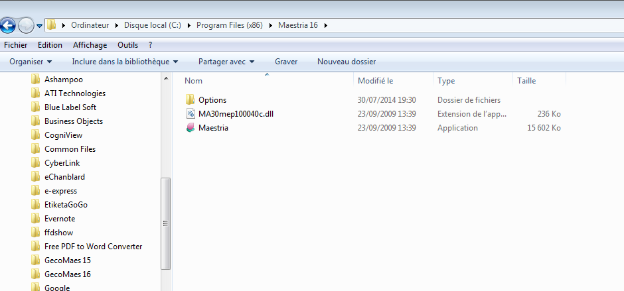Expand the Organiser dropdown menu
Screen dimensions: 624x291
[x=31, y=62]
